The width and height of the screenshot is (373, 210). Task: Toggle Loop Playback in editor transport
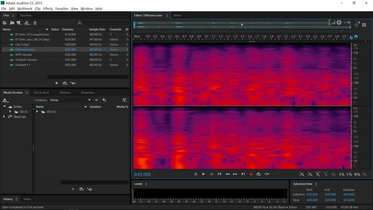coord(259,174)
